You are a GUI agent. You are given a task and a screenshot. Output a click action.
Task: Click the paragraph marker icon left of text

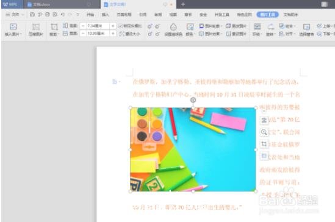[x=115, y=82]
